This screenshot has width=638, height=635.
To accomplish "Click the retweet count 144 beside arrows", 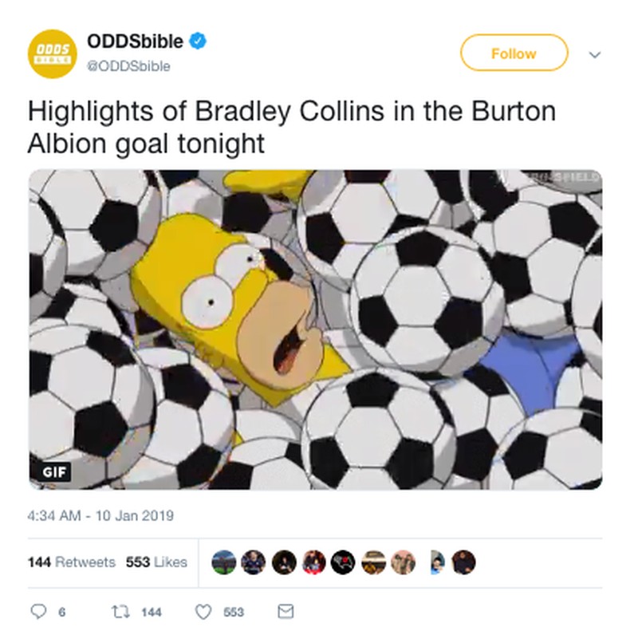I will pos(152,612).
